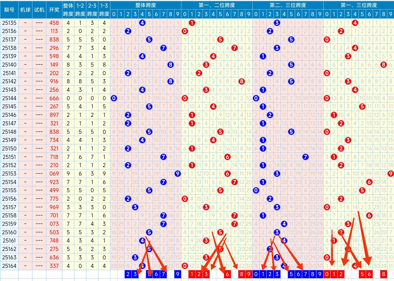Click draw result 666
Image resolution: width=394 pixels, height=281 pixels.
click(54, 98)
